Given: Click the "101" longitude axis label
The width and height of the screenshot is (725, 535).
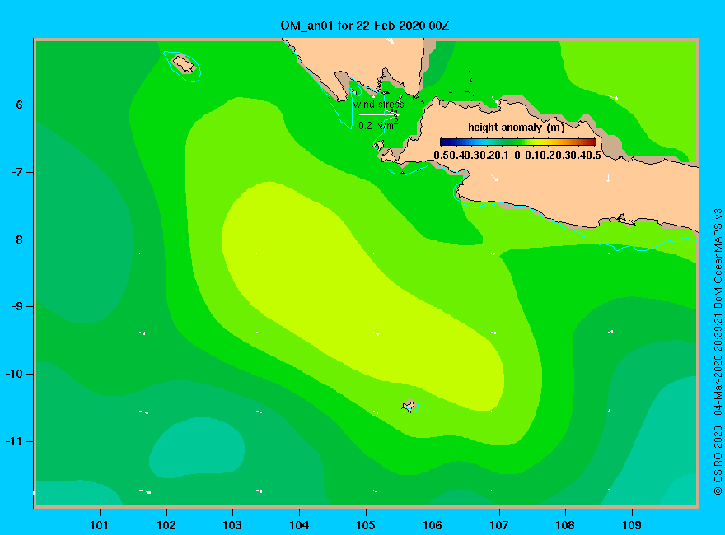Looking at the screenshot, I should click(x=99, y=525).
